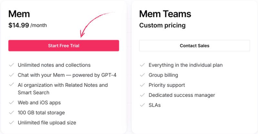The width and height of the screenshot is (258, 134).
Task: Click checkmark beside AI organization with Related Notes
Action: 11,85
